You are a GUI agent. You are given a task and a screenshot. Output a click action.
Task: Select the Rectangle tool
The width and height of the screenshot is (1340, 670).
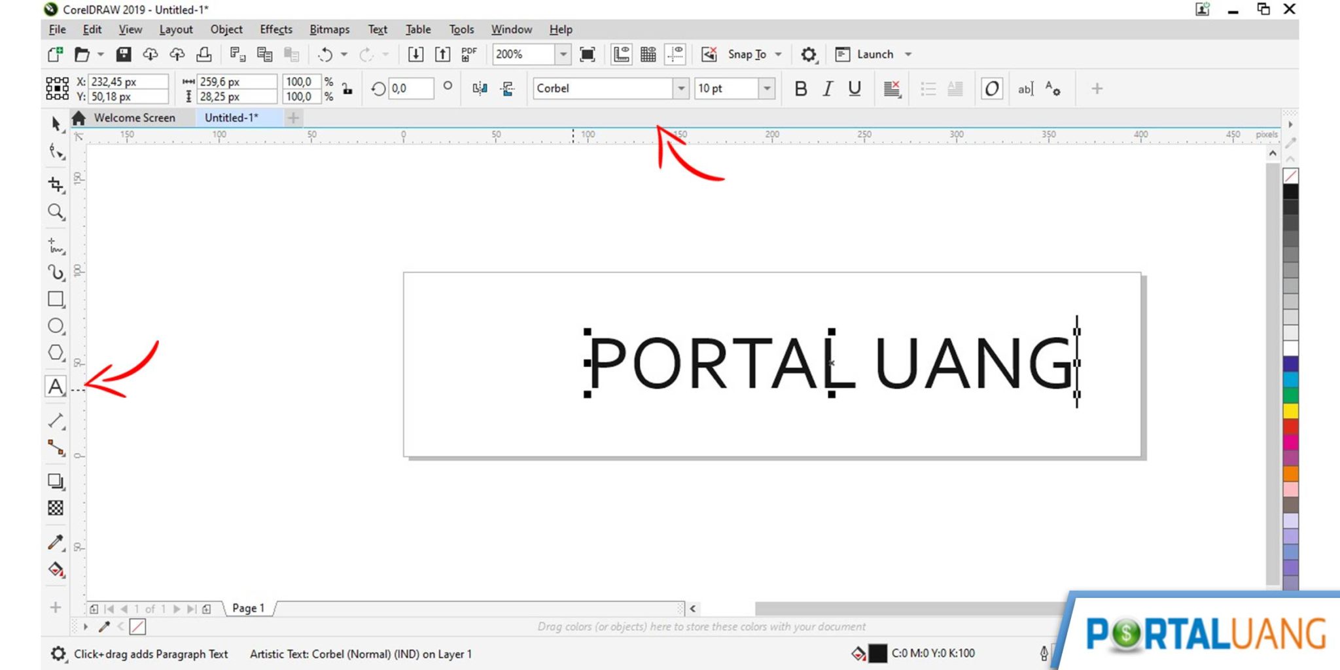point(56,299)
